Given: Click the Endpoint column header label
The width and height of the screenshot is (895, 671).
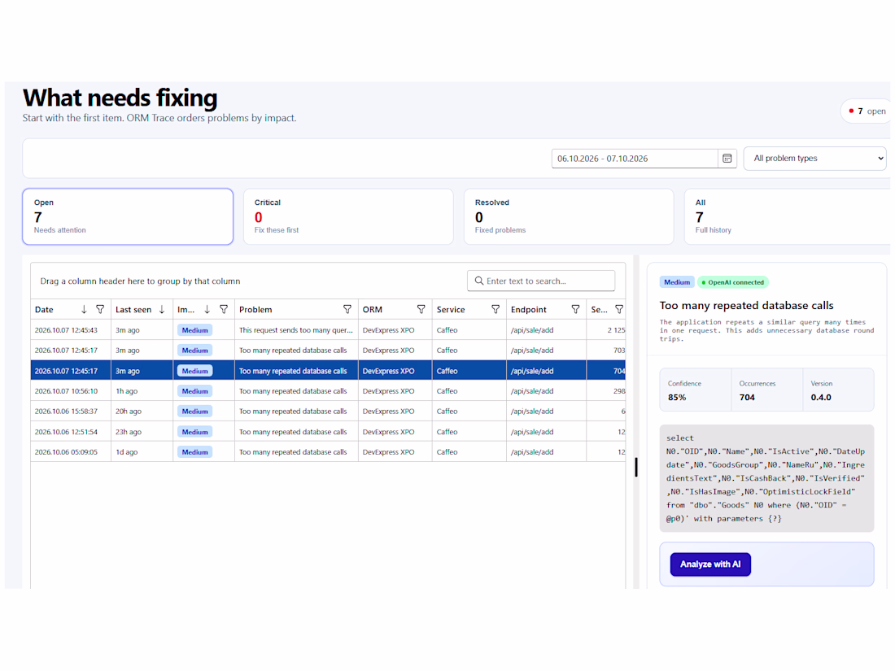Looking at the screenshot, I should pos(529,309).
